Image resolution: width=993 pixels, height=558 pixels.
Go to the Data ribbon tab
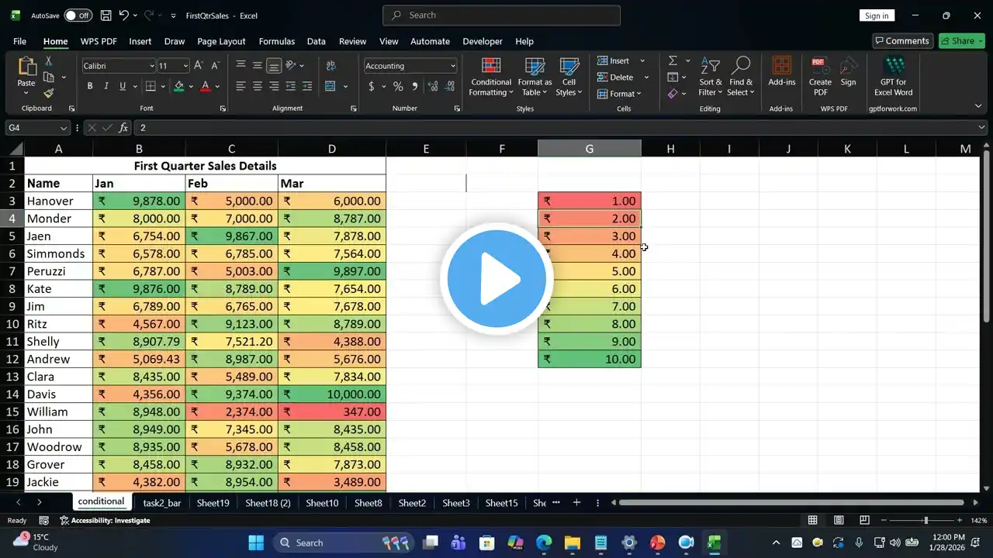317,41
